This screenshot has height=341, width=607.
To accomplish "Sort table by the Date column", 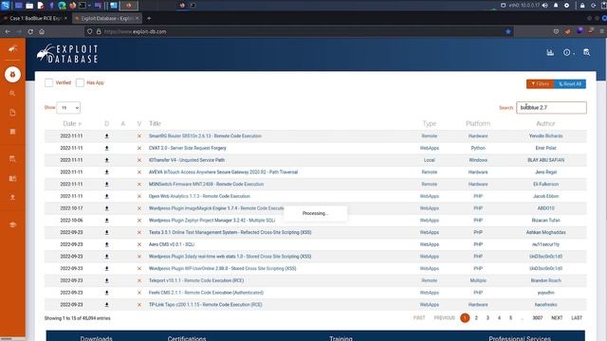I will point(72,124).
